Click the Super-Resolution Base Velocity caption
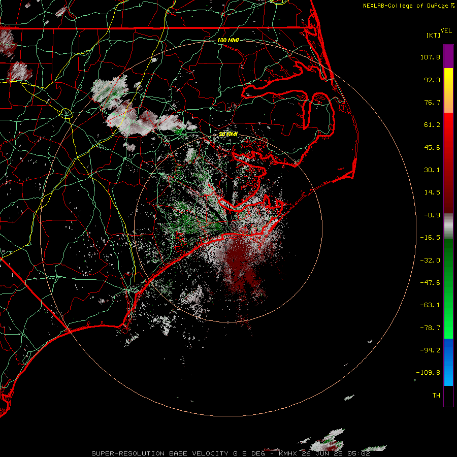This screenshot has height=457, width=457. coord(231,453)
